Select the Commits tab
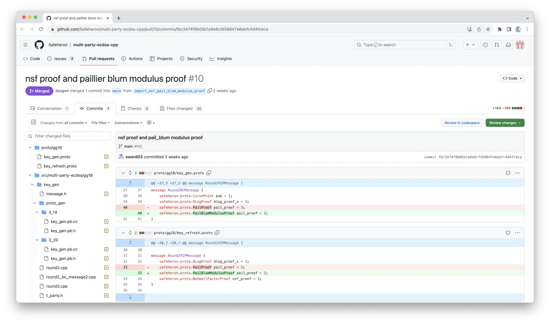 [95, 108]
